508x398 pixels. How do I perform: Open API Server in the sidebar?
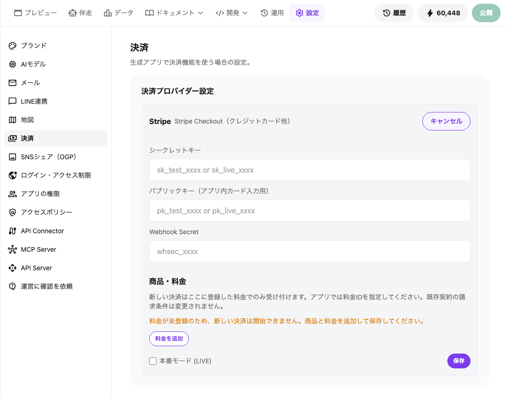click(x=56, y=268)
